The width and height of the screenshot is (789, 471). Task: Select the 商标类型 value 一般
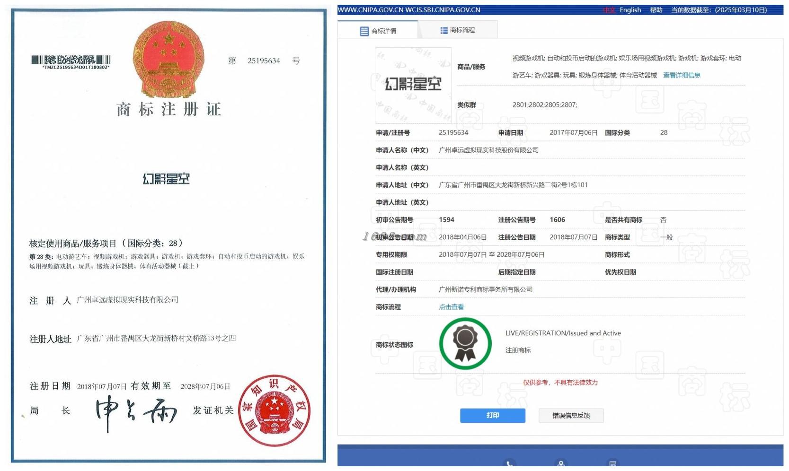[666, 237]
